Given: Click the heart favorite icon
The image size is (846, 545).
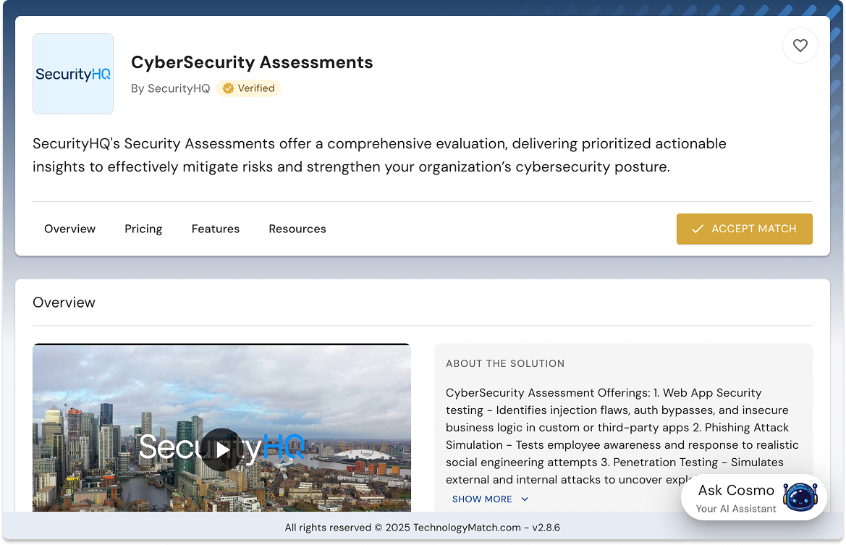Looking at the screenshot, I should (800, 46).
